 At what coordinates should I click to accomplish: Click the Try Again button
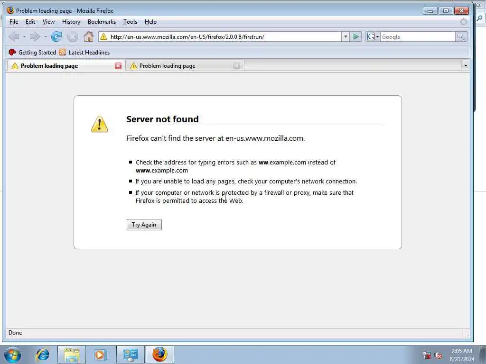[144, 225]
